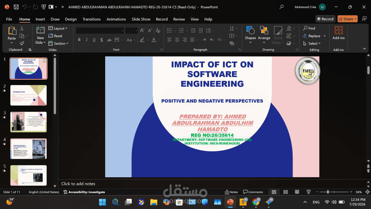Switch to Slide Sorter view
Image resolution: width=371 pixels, height=209 pixels.
[x=286, y=192]
